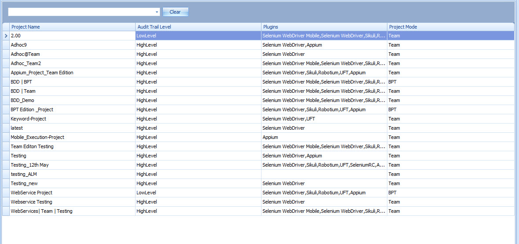
Task: Click HighLevel cell in testing_ALM row
Action: pyautogui.click(x=198, y=174)
